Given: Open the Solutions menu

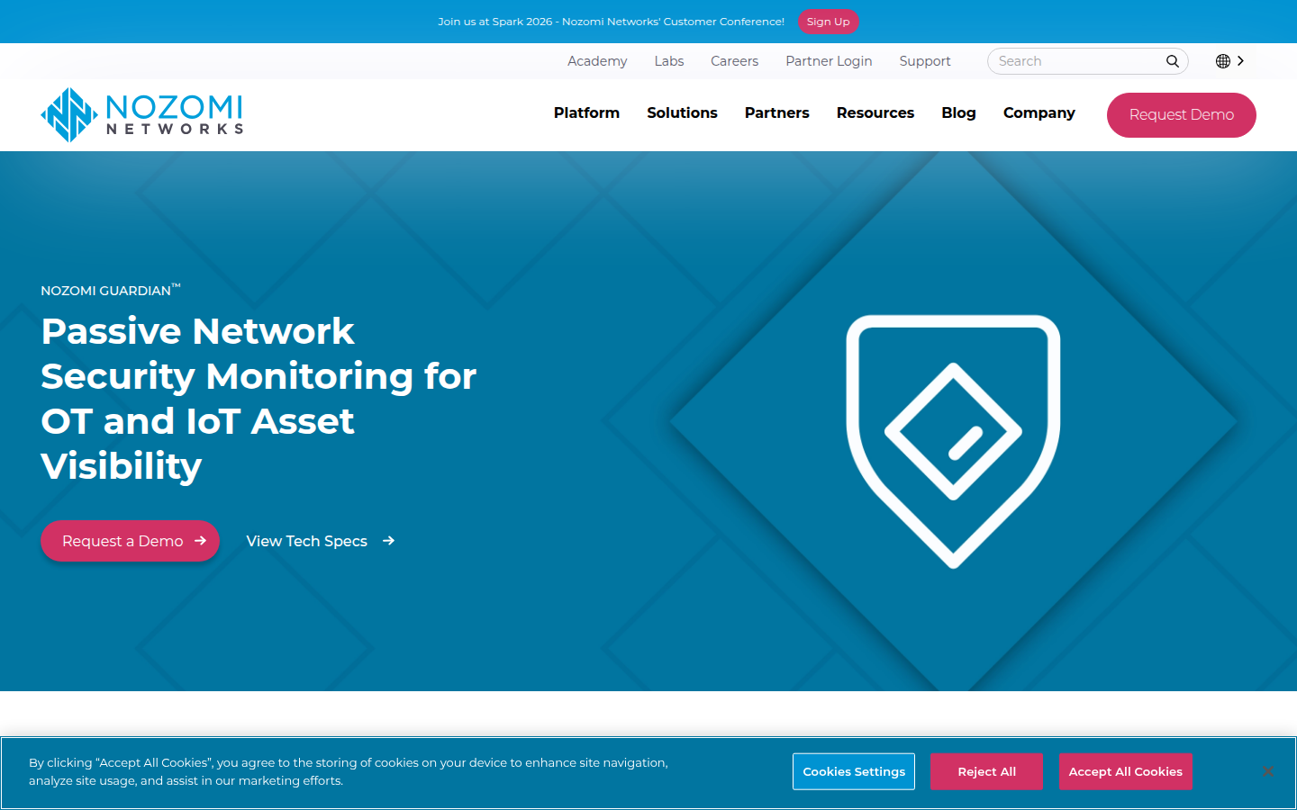Looking at the screenshot, I should point(682,112).
